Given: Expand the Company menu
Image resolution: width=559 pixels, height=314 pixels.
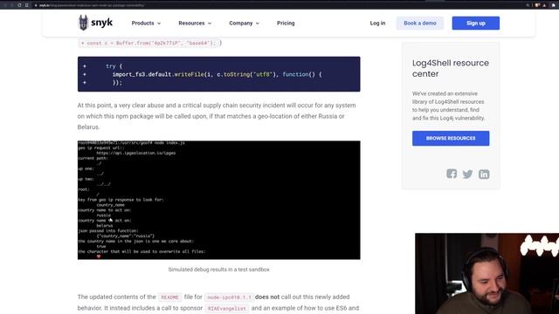Looking at the screenshot, I should 245,24.
